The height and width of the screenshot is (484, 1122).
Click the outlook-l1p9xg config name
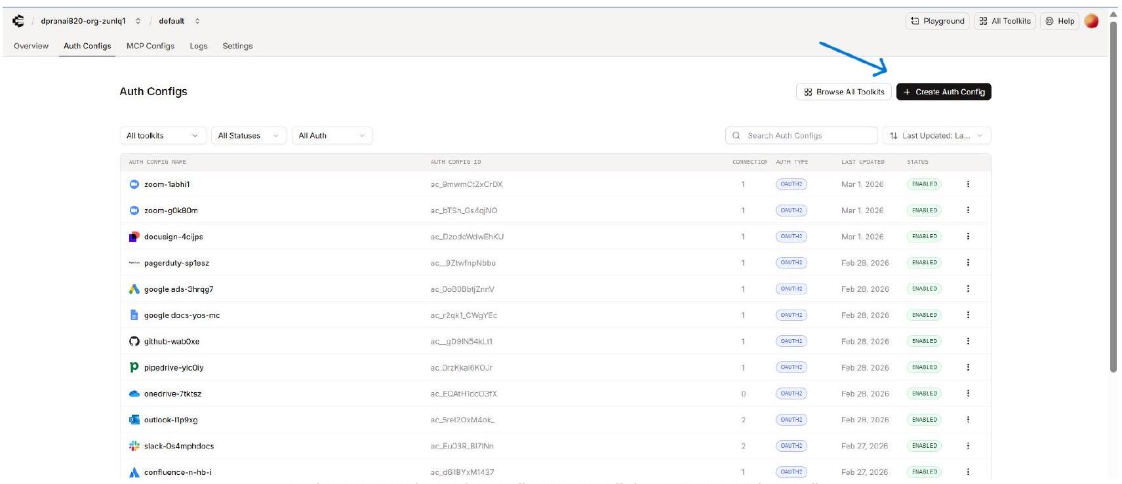click(x=171, y=420)
